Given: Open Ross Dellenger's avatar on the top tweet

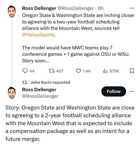Looking at the screenshot, I should [x=12, y=12].
